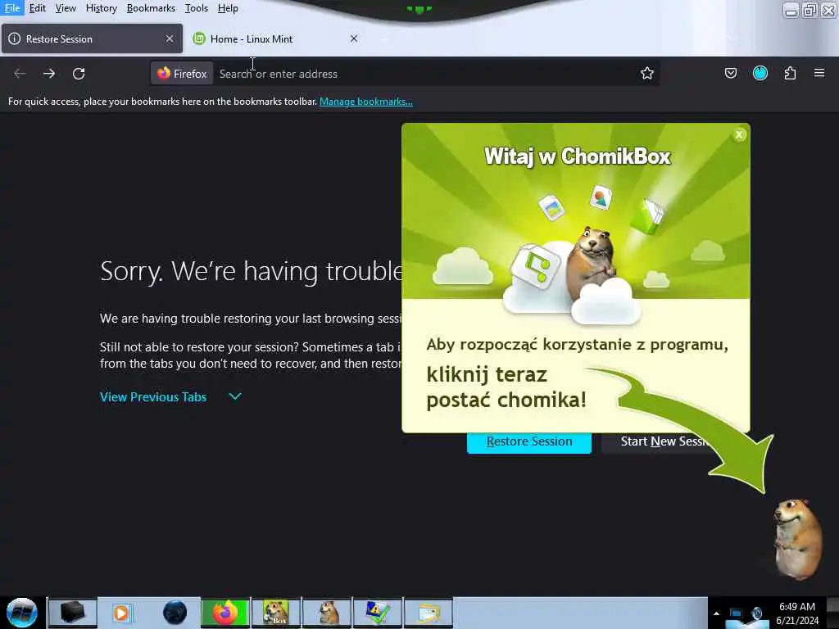
Task: Expand View Previous Tabs
Action: click(170, 397)
